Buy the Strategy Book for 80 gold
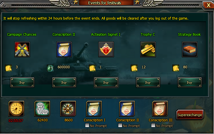Viewport: 214px width, 134px height. [190, 82]
